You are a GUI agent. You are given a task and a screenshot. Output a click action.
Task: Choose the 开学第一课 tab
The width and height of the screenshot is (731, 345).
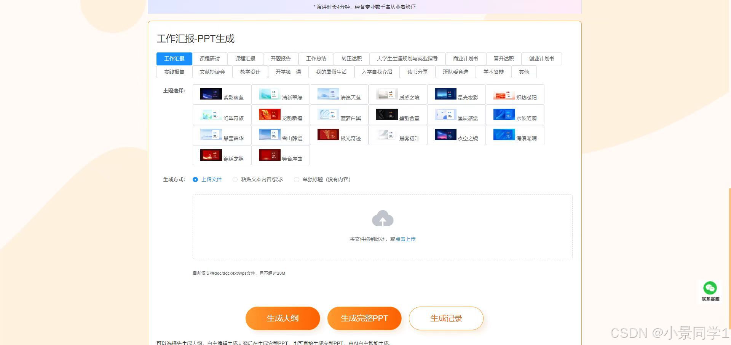pos(288,72)
